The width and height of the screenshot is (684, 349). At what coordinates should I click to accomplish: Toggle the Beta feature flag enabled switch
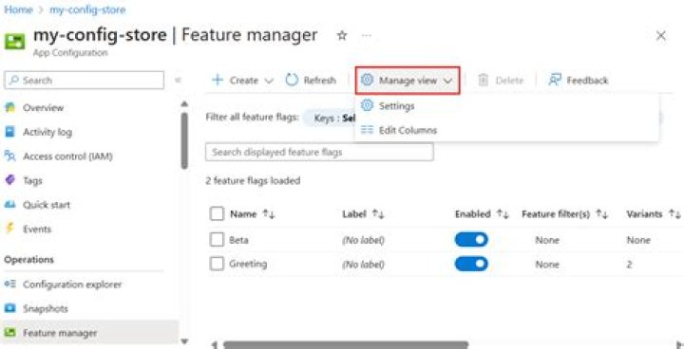pos(471,240)
